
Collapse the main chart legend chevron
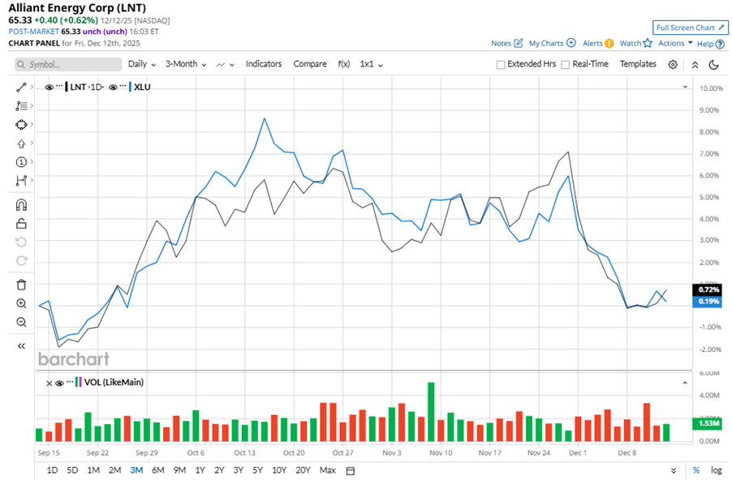point(685,87)
